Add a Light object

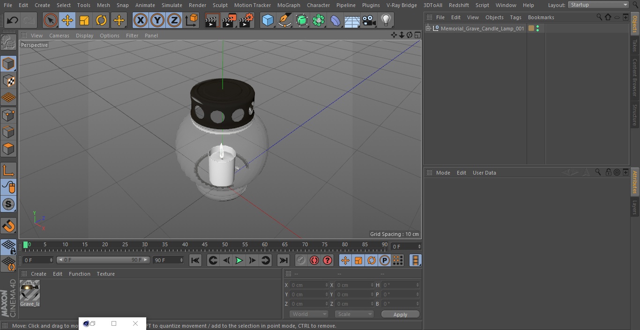click(x=386, y=20)
